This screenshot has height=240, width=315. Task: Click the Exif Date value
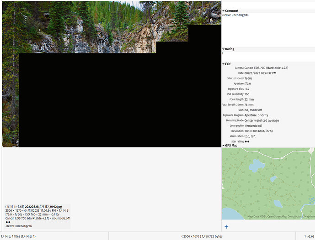pyautogui.click(x=260, y=73)
